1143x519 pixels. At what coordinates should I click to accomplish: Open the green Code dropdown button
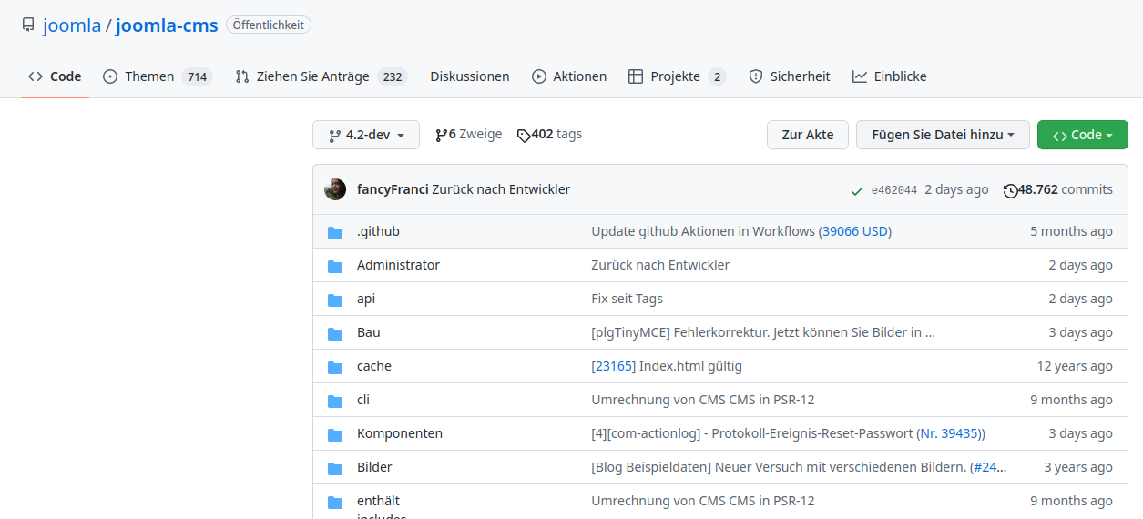1082,135
